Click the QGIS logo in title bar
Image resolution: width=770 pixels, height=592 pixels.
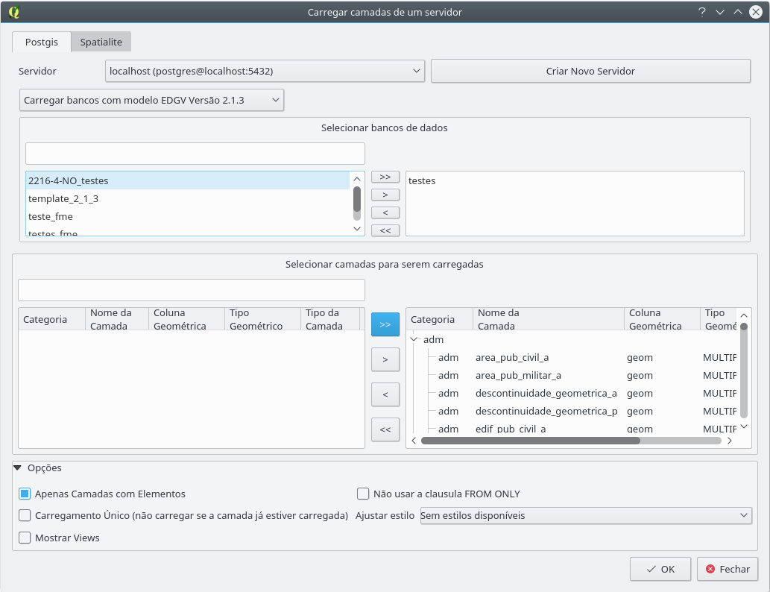click(x=14, y=12)
